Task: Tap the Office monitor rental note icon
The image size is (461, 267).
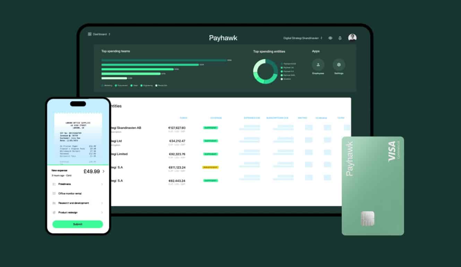Action: pyautogui.click(x=54, y=193)
